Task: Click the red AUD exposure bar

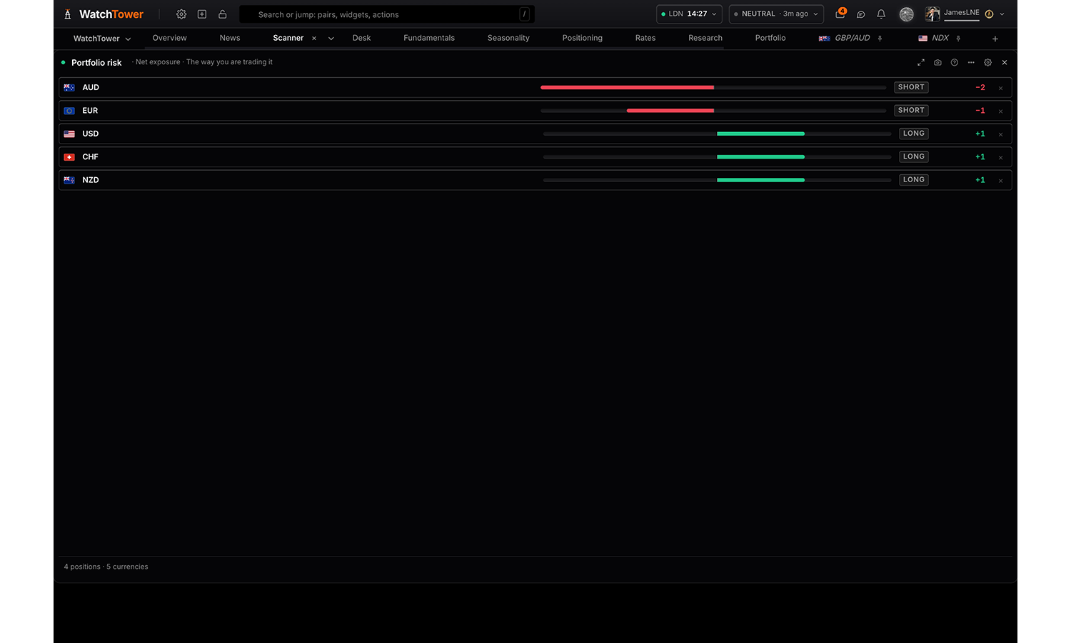Action: pyautogui.click(x=628, y=87)
